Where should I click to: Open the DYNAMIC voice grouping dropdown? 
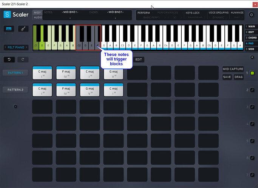coord(218,17)
